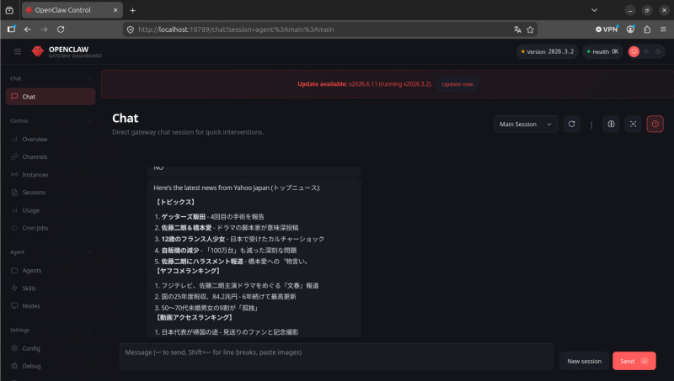The width and height of the screenshot is (674, 381).
Task: Open the browser account icon
Action: (630, 29)
